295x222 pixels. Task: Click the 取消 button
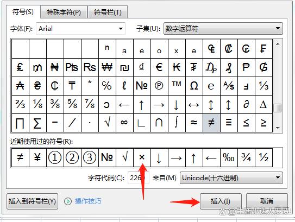click(267, 201)
